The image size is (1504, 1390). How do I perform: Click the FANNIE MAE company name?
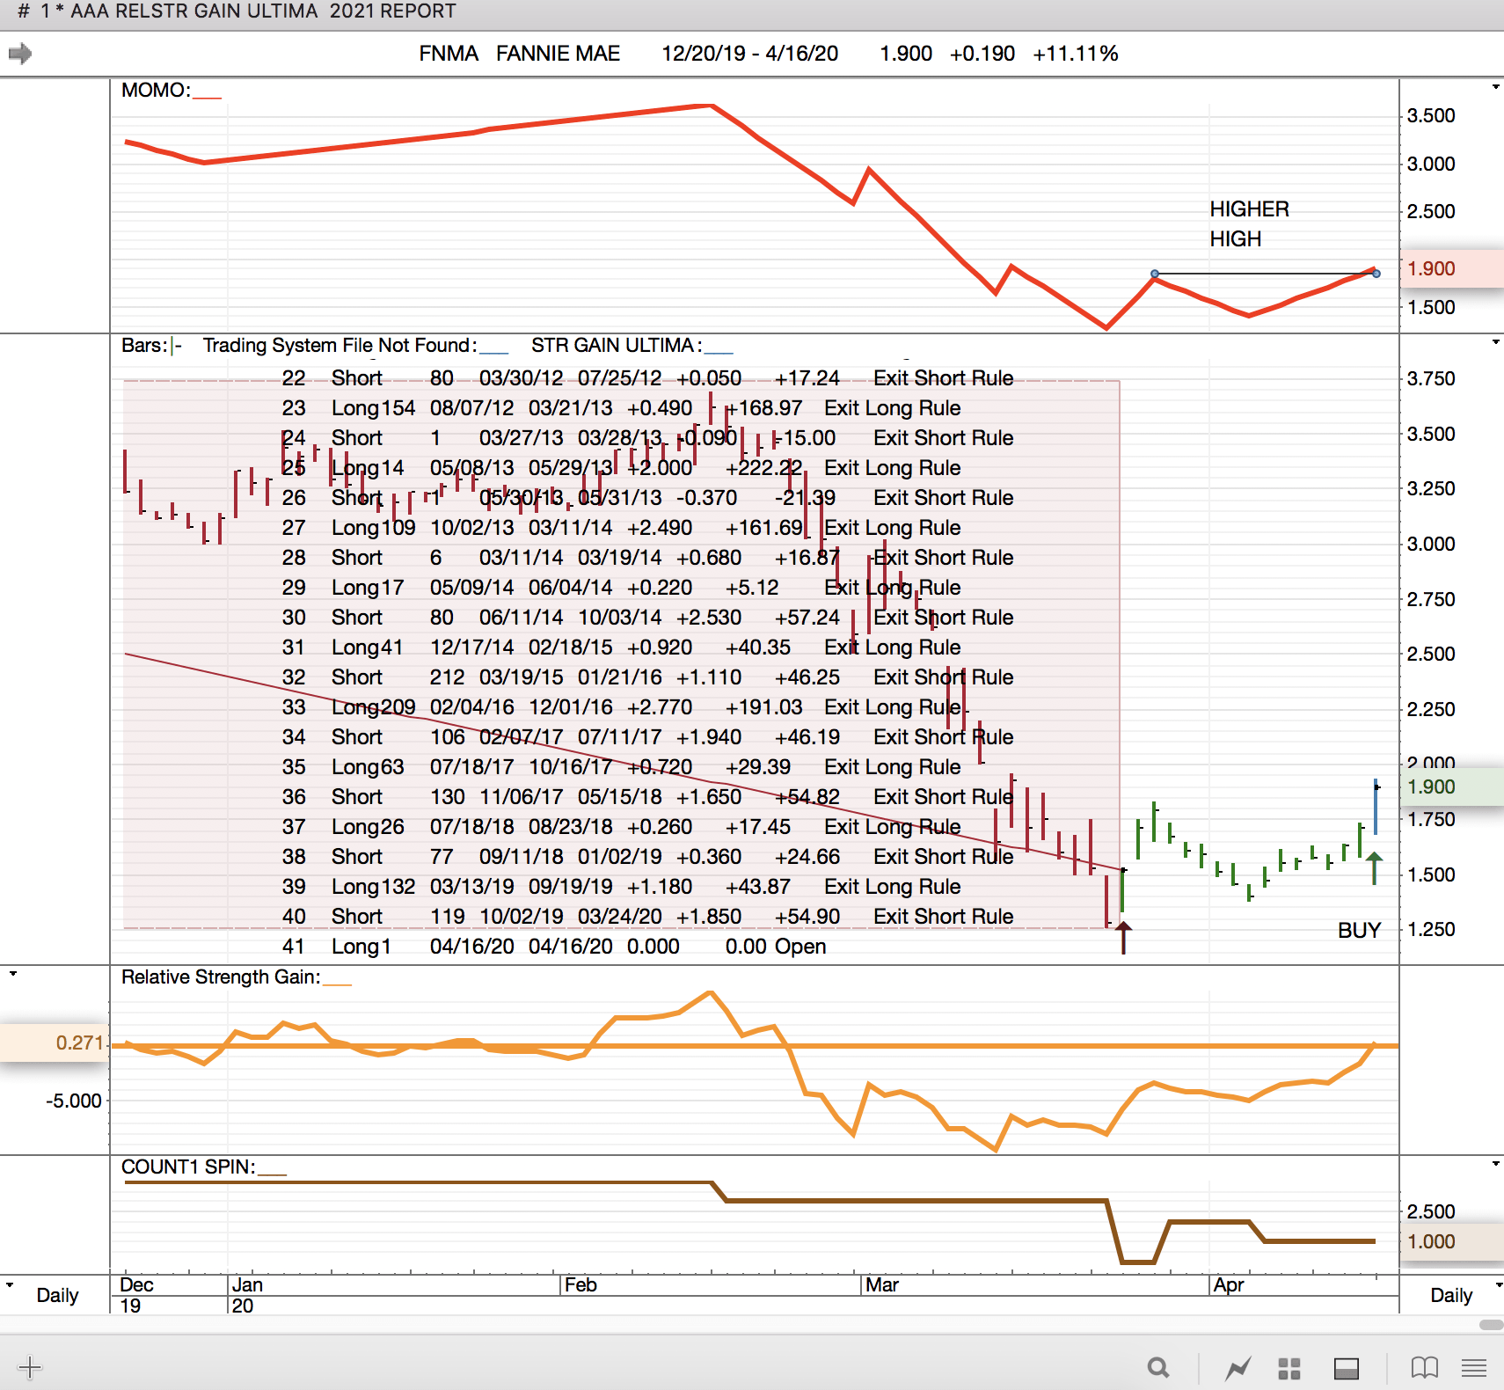pyautogui.click(x=559, y=54)
